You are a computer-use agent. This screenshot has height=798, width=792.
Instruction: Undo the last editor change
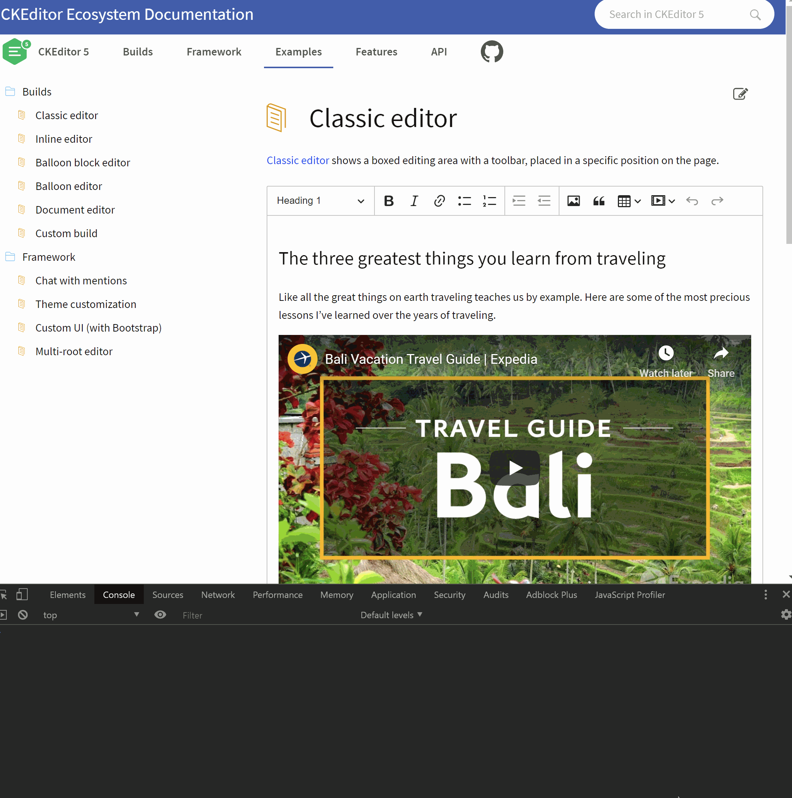(x=692, y=201)
